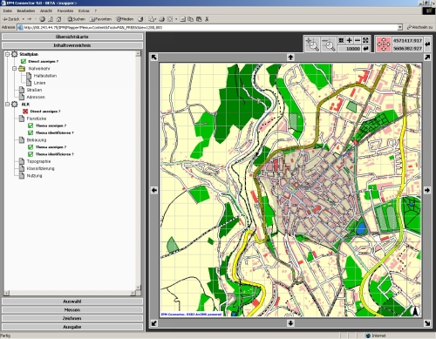This screenshot has height=339, width=436.
Task: Click the full extent zoom icon
Action: point(365,40)
